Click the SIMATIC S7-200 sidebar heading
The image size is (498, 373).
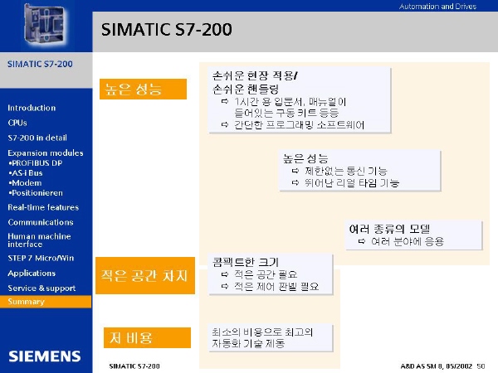[40, 64]
